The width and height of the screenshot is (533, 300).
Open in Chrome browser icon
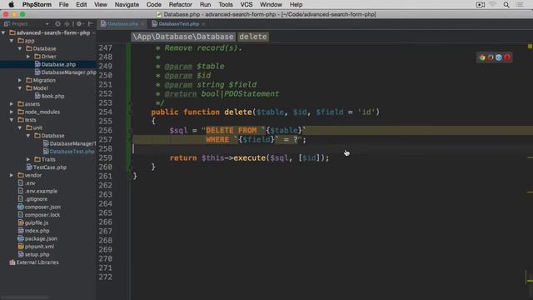click(482, 57)
